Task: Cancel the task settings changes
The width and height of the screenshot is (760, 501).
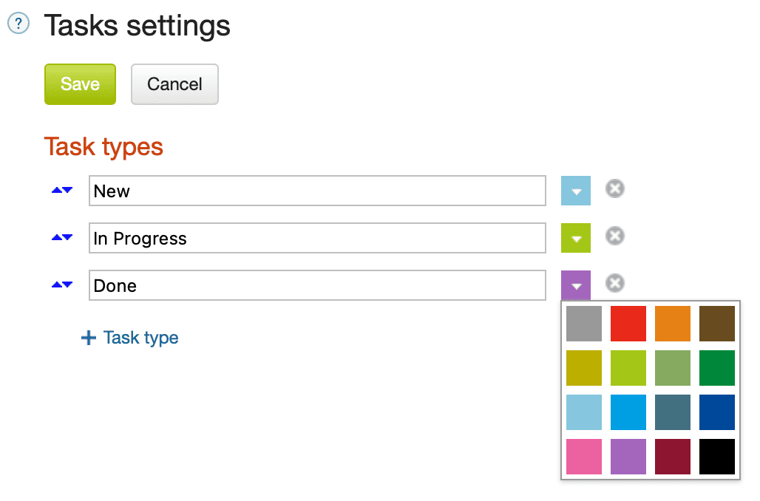Action: click(x=174, y=83)
